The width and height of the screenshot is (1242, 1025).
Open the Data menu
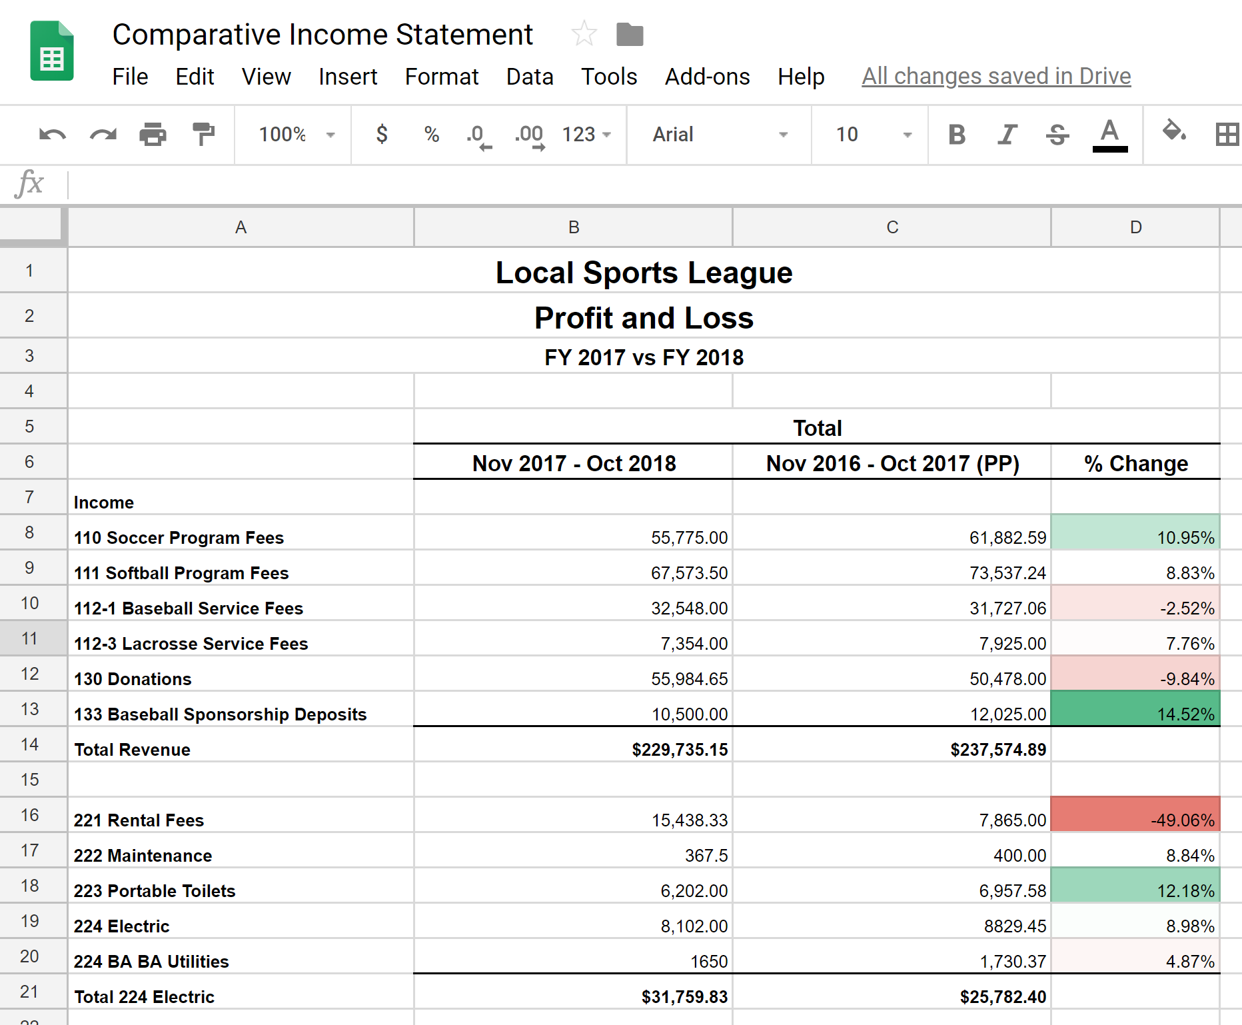530,77
